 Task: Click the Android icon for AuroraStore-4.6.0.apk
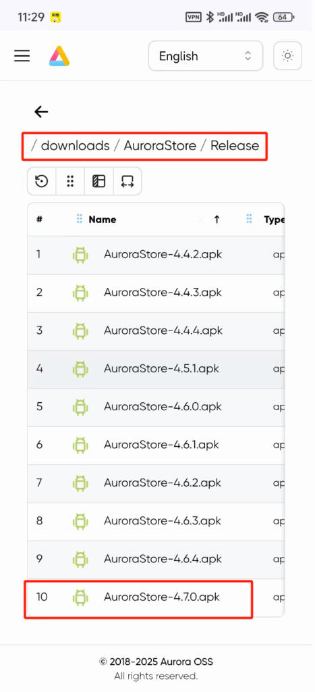coord(80,407)
